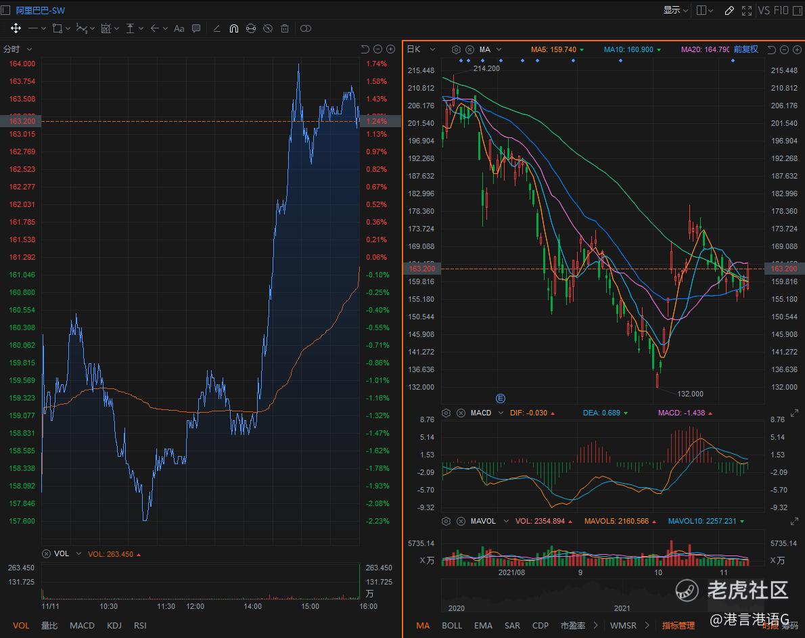Select the BOLL indicator tab
The image size is (805, 638).
452,626
